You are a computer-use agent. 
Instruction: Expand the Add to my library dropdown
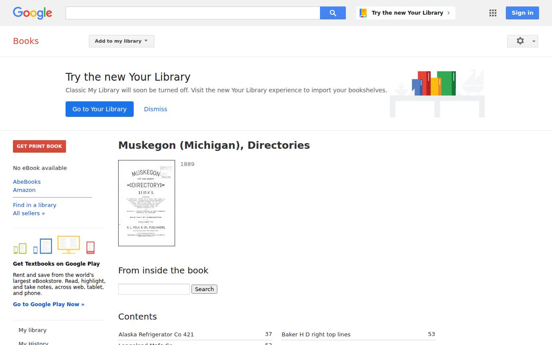click(122, 41)
